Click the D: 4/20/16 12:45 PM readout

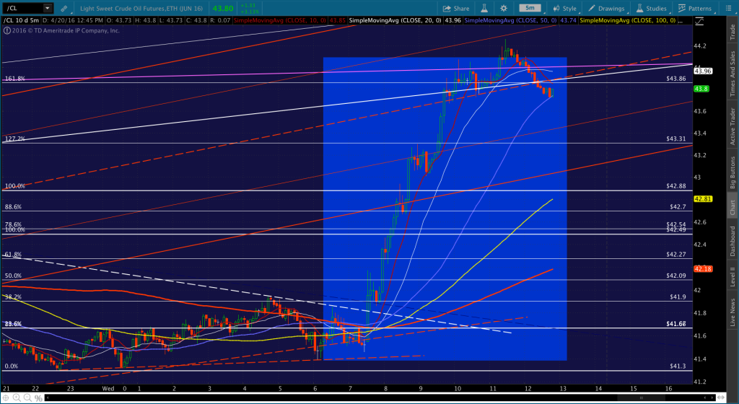click(x=73, y=21)
